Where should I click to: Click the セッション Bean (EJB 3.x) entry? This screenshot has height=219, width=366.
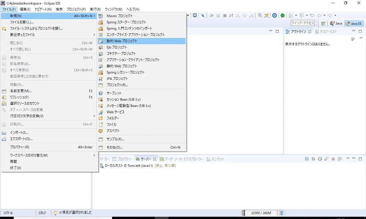point(142,100)
